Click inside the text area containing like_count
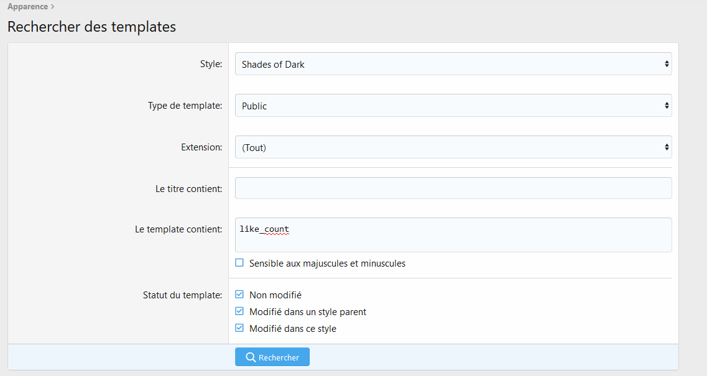This screenshot has width=707, height=376. click(x=453, y=235)
